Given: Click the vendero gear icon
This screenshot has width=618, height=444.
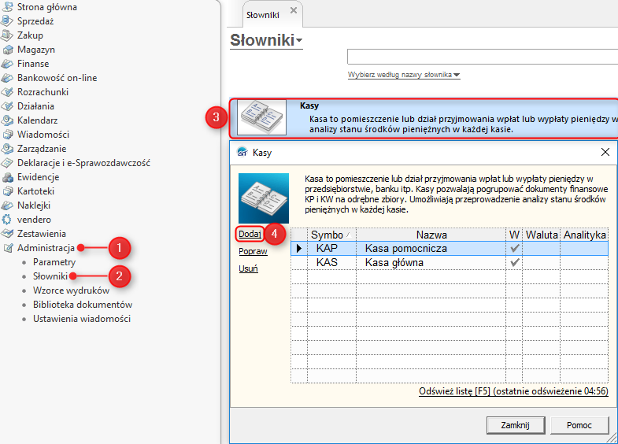Looking at the screenshot, I should [7, 220].
